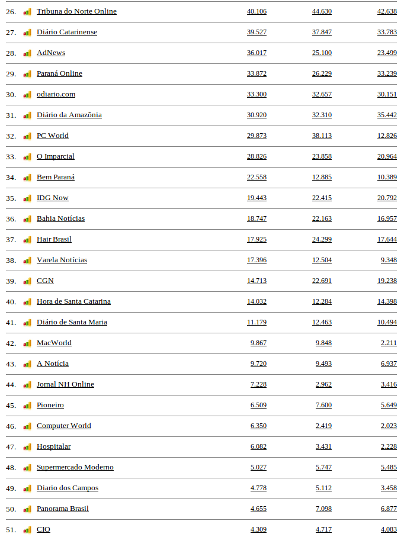Click the graph icon next to Hair Brasil

[x=27, y=240]
